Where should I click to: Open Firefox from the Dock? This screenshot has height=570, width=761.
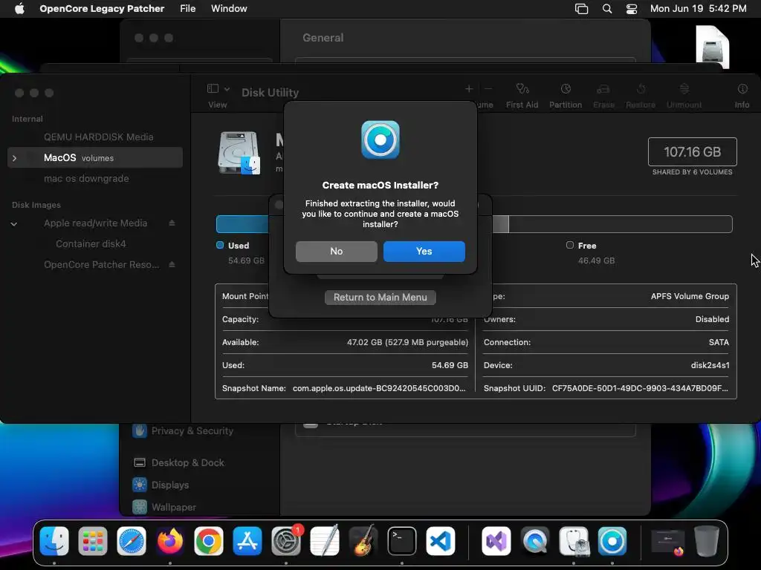click(x=170, y=541)
